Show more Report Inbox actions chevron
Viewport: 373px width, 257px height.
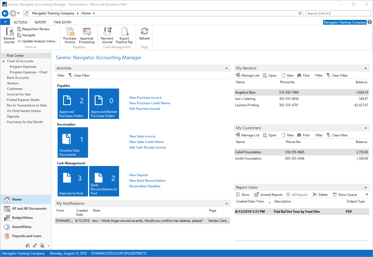click(367, 194)
